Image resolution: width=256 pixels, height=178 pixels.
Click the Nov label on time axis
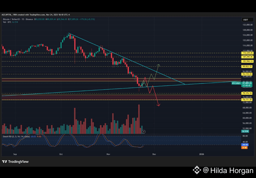pos(108,154)
